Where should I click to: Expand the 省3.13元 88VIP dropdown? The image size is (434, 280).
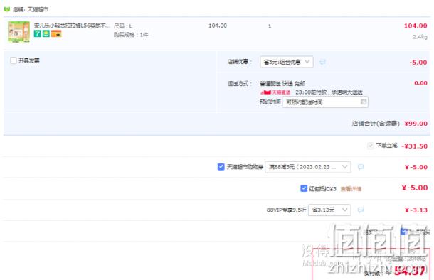(329, 210)
